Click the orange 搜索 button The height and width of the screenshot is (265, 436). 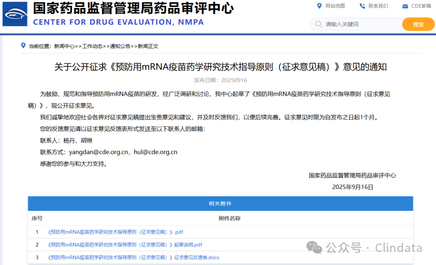tap(418, 24)
